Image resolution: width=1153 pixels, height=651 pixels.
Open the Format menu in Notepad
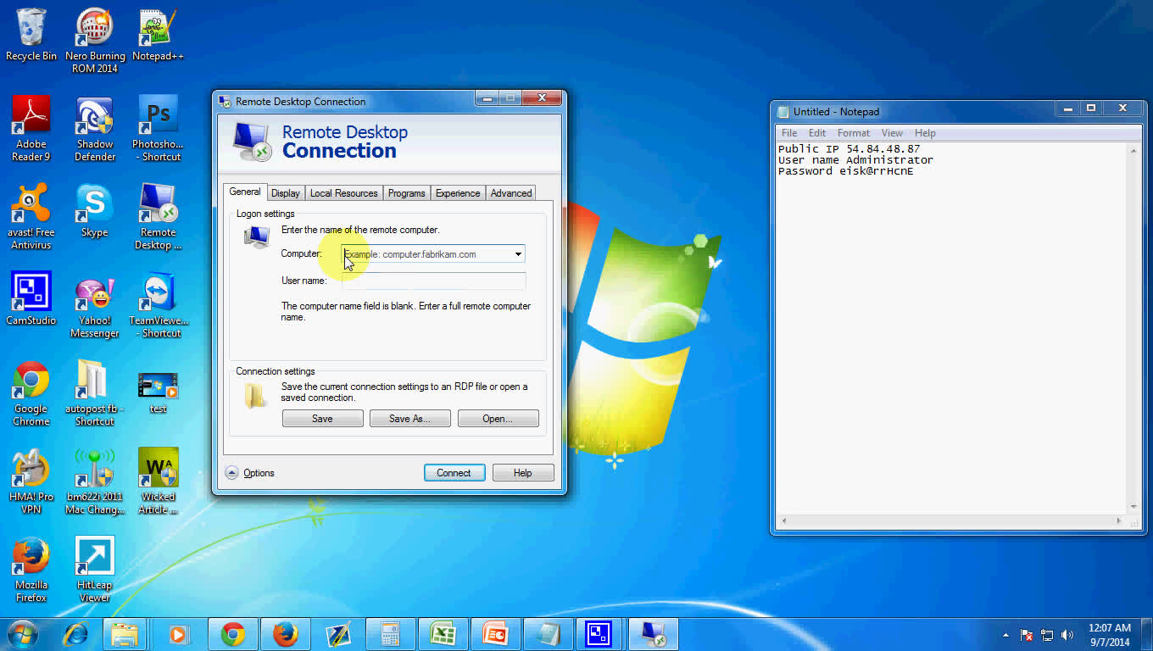coord(854,133)
